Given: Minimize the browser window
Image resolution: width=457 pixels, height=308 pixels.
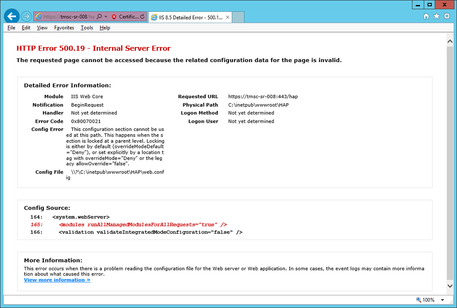Looking at the screenshot, I should click(418, 5).
